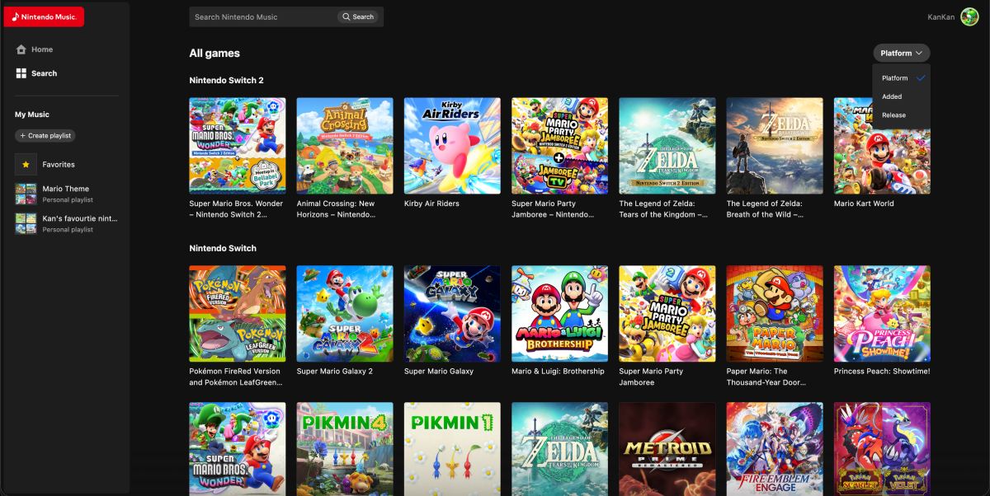This screenshot has height=496, width=990.
Task: Select Platform sort option in menu
Action: pos(902,78)
